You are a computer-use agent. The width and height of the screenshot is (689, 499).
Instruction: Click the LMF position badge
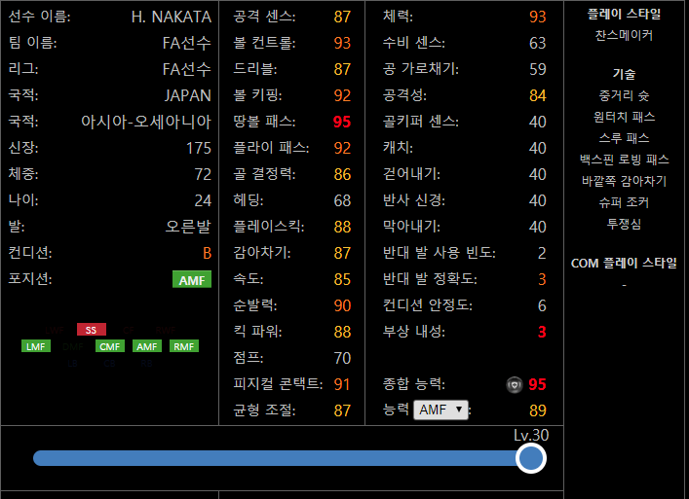[36, 346]
